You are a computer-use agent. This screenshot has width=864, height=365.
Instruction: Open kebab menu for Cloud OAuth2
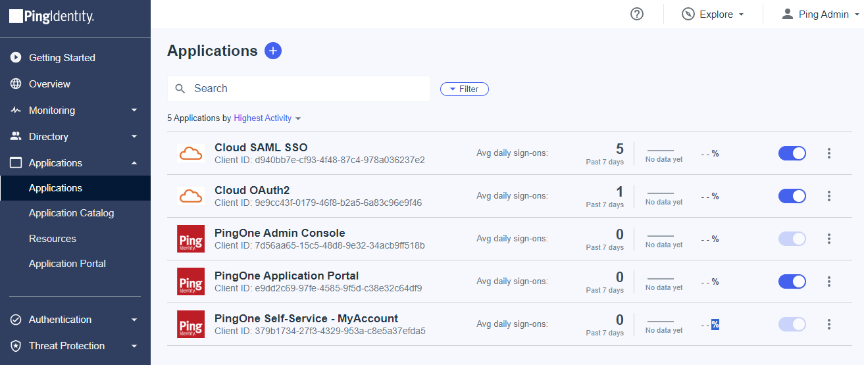coord(828,196)
